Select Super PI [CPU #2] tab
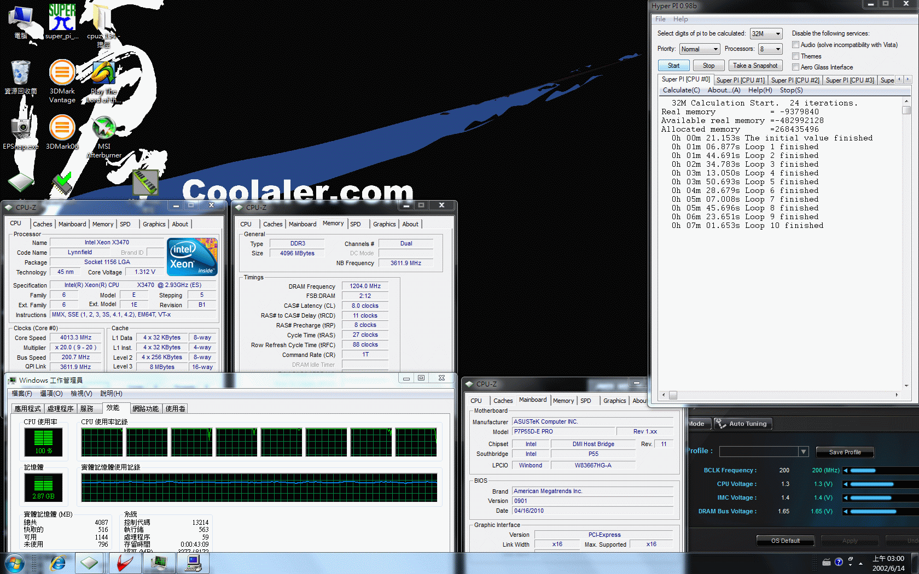This screenshot has height=574, width=919. pyautogui.click(x=795, y=80)
